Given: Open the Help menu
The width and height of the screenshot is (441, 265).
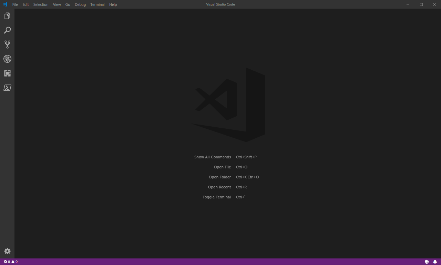Looking at the screenshot, I should 113,4.
